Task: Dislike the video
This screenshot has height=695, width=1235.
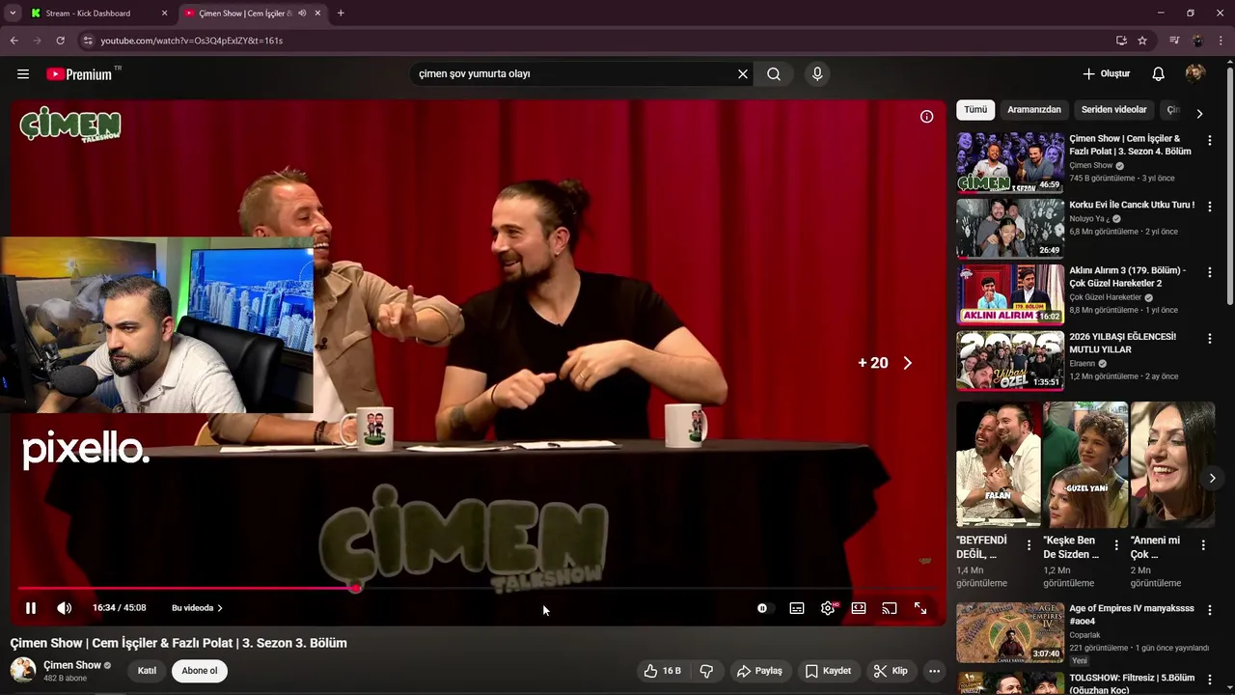Action: point(706,671)
